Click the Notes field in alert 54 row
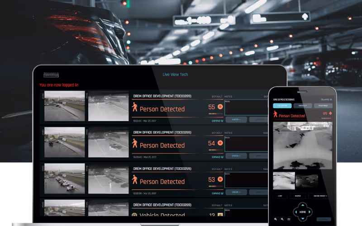 246,144
